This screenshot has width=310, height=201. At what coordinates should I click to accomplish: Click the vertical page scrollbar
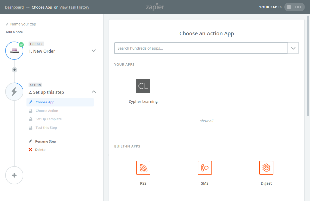pyautogui.click(x=308, y=66)
